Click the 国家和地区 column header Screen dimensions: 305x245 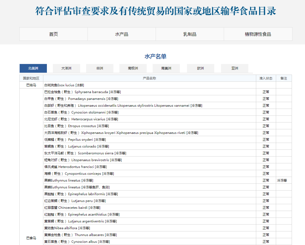pos(31,78)
